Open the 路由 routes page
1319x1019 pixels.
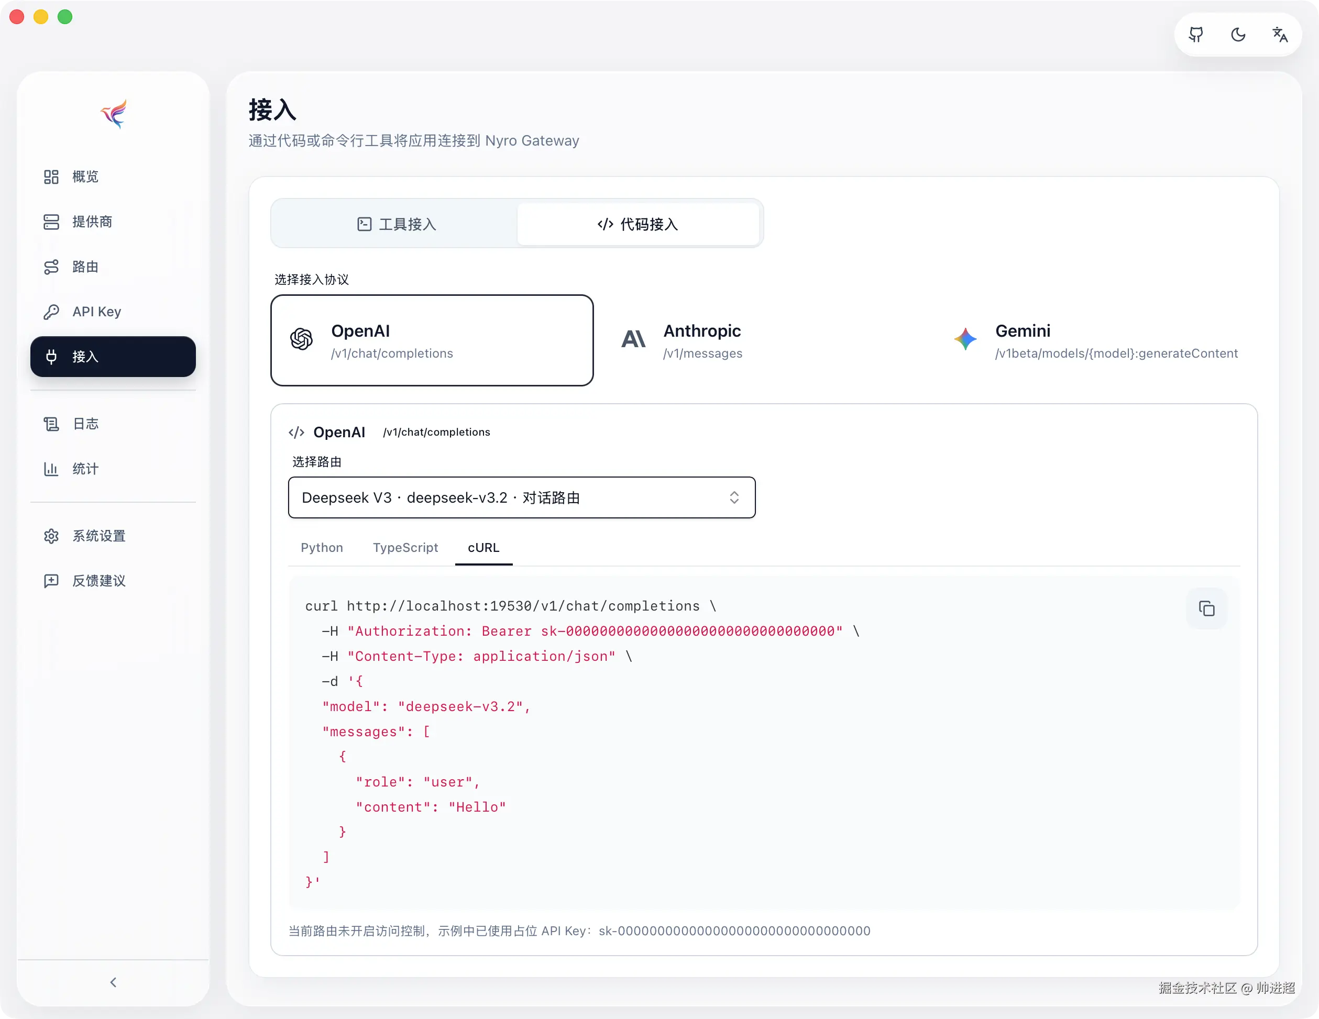pyautogui.click(x=84, y=267)
